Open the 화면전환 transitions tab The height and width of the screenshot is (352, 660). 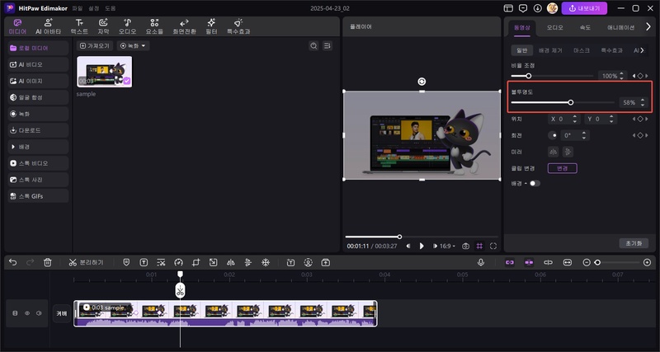coord(184,26)
